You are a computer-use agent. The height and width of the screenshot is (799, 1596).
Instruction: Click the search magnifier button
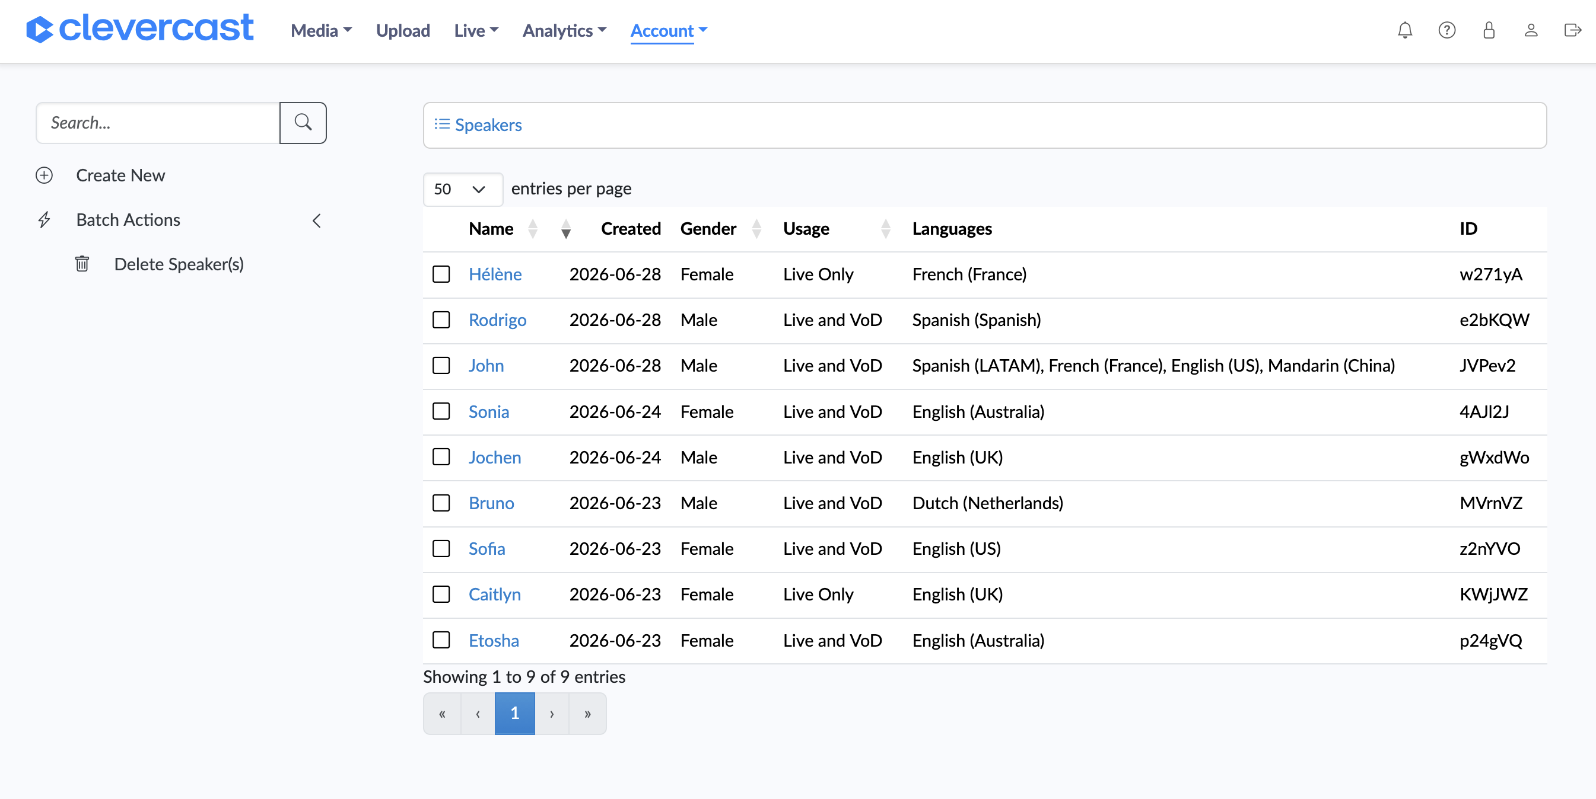(x=303, y=123)
